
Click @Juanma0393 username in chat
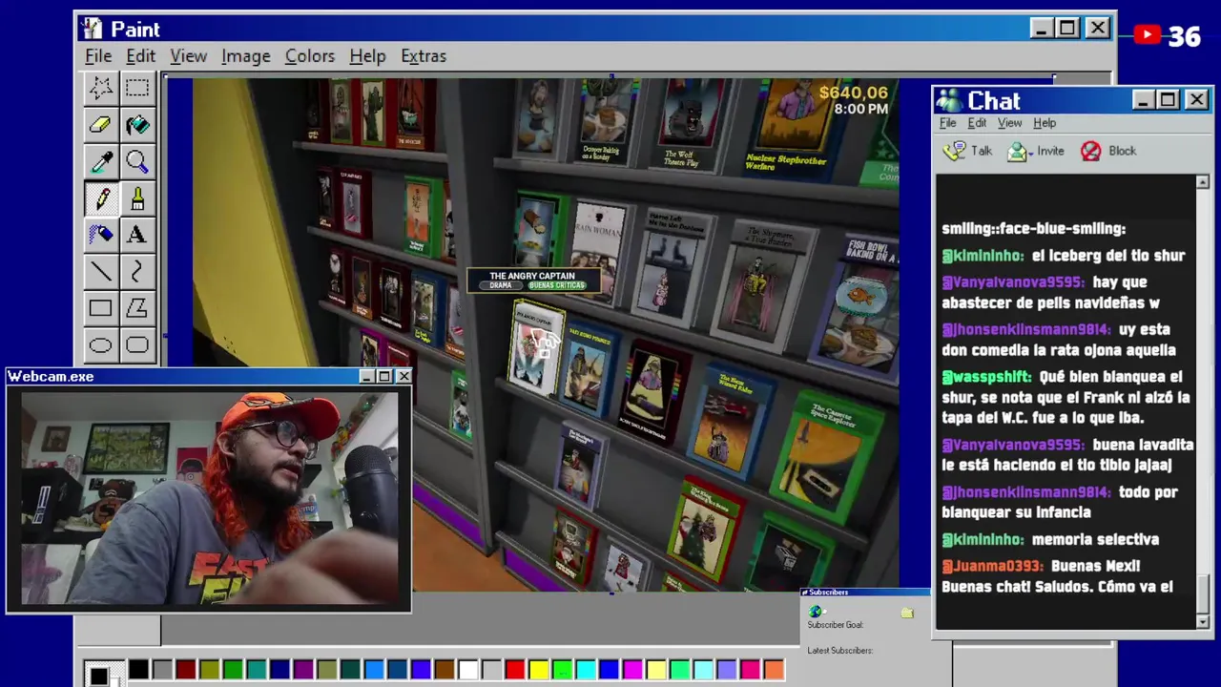993,566
